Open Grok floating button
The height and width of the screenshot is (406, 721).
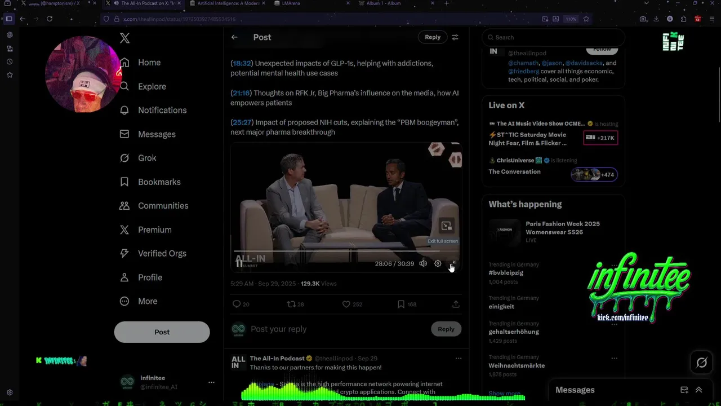point(702,363)
